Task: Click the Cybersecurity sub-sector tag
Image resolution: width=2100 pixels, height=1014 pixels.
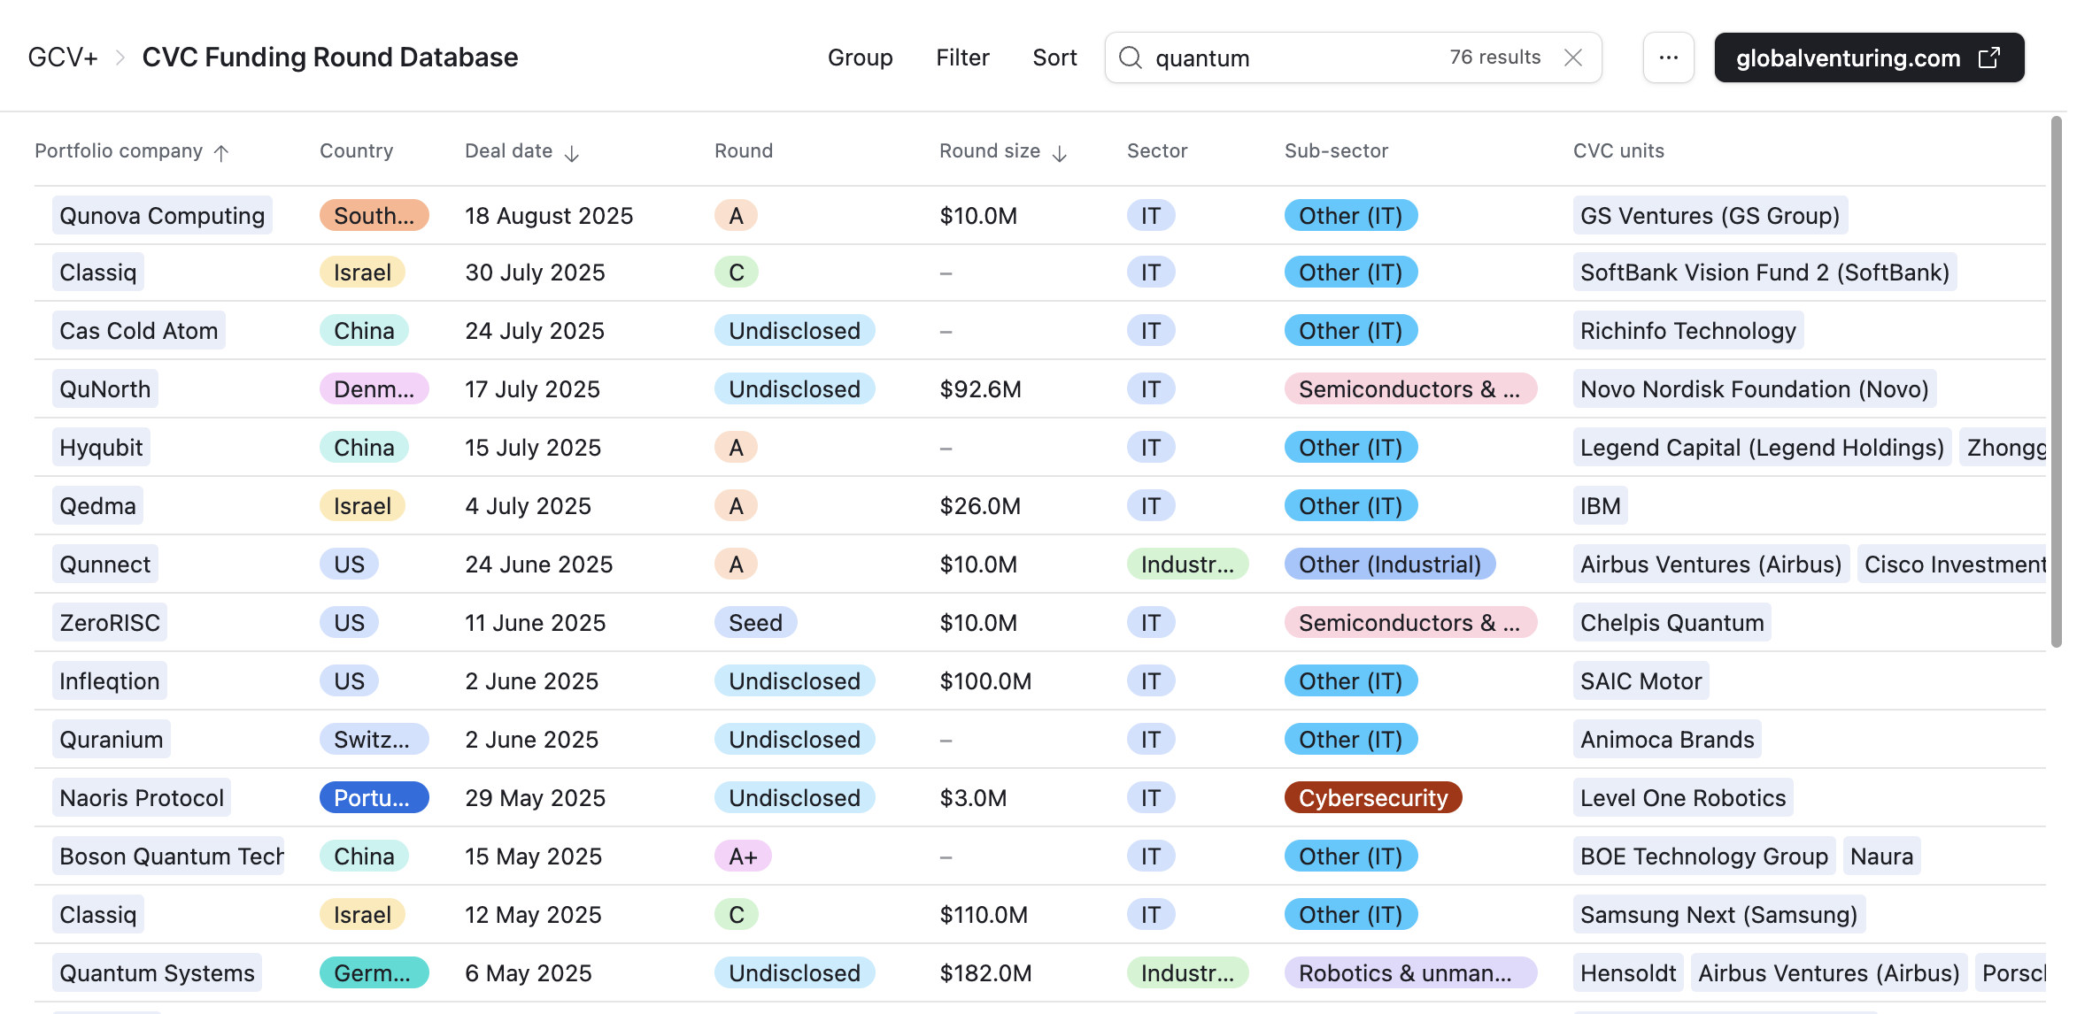Action: click(x=1372, y=797)
